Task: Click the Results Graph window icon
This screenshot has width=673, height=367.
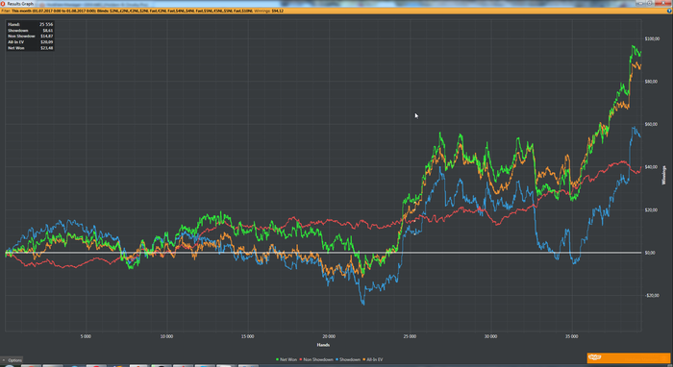Action: pos(3,4)
